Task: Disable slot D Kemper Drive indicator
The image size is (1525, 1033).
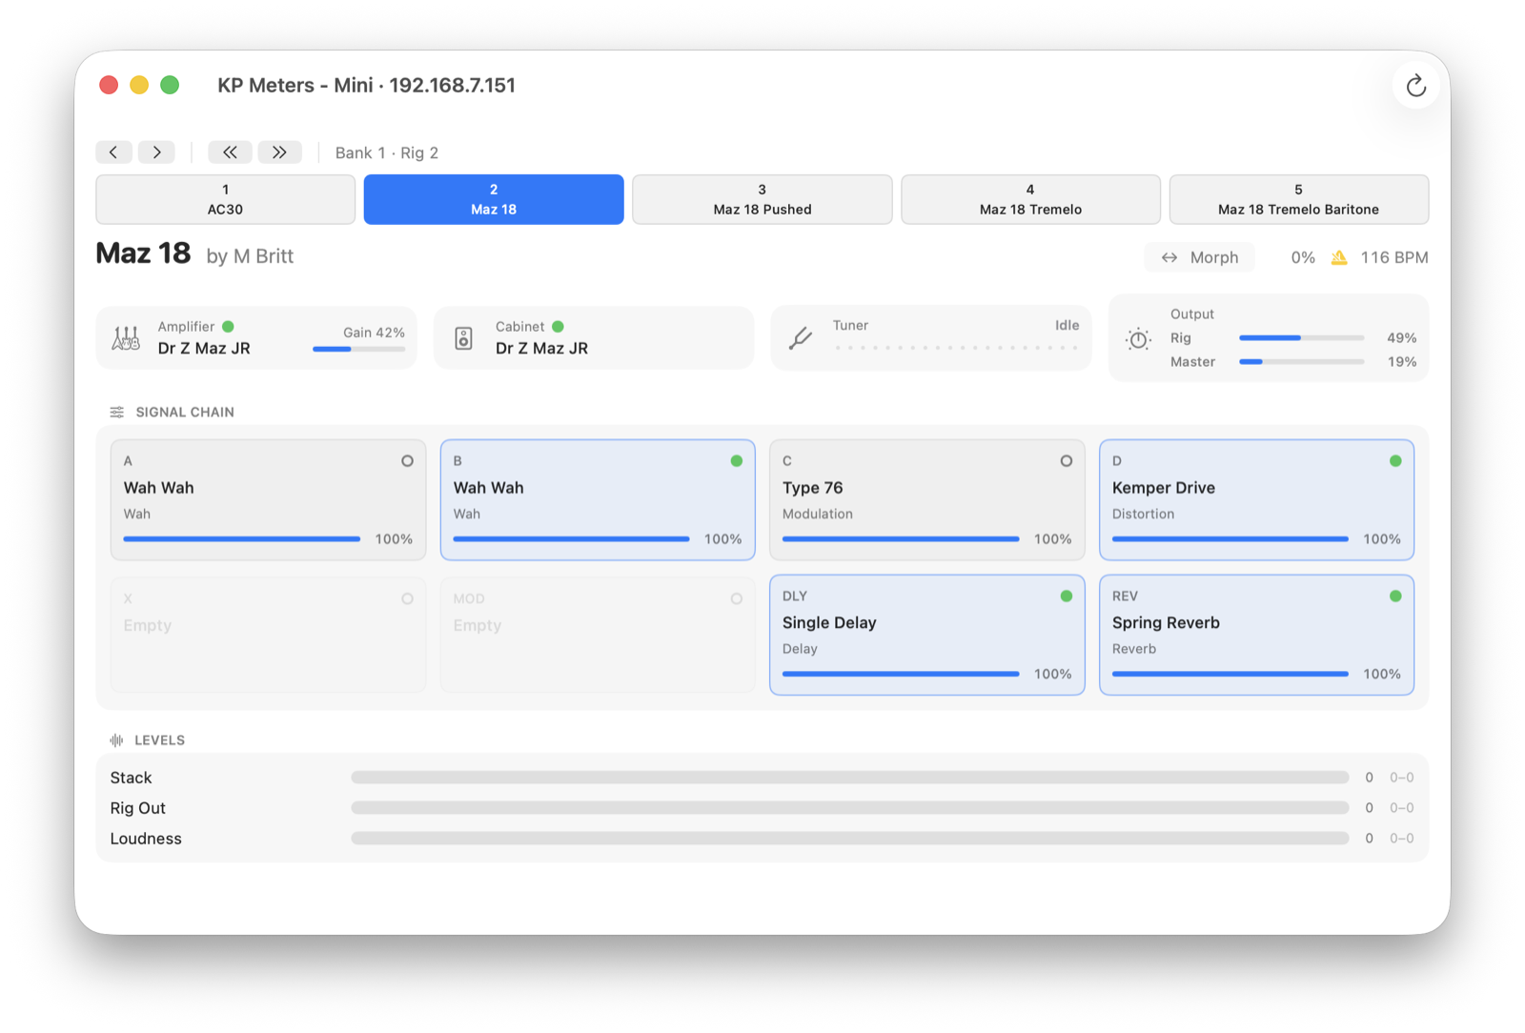Action: pyautogui.click(x=1395, y=461)
